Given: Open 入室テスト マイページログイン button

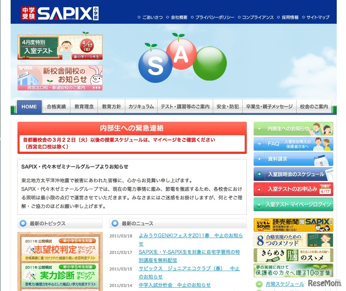Looking at the screenshot, I should pyautogui.click(x=293, y=204).
